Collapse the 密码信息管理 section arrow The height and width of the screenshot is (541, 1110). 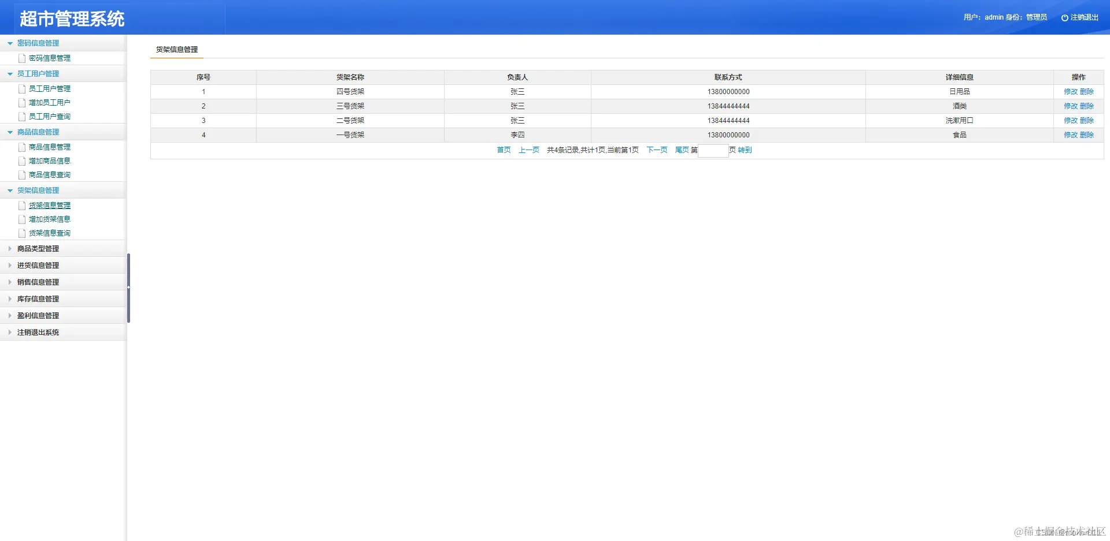[x=10, y=43]
